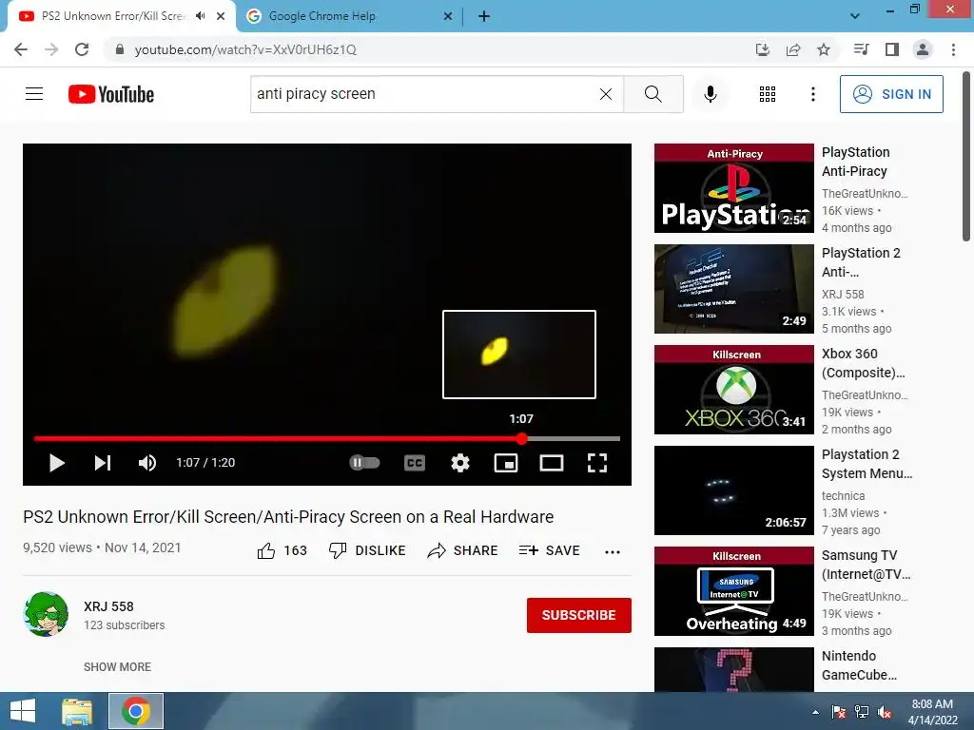Enter full screen mode
Image resolution: width=974 pixels, height=730 pixels.
point(597,463)
